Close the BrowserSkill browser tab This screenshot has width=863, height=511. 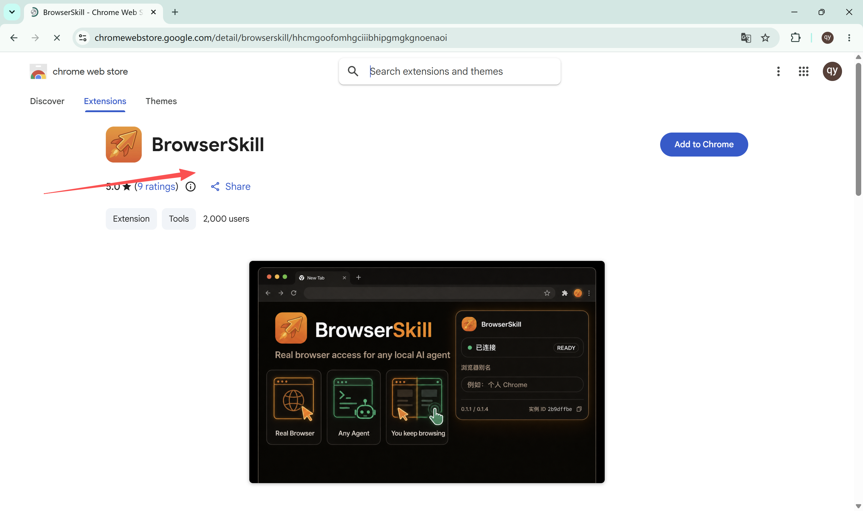pyautogui.click(x=153, y=12)
